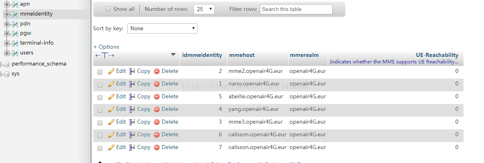
Task: Click the Copy icon for nano.openair4G.eur row
Action: 132,84
